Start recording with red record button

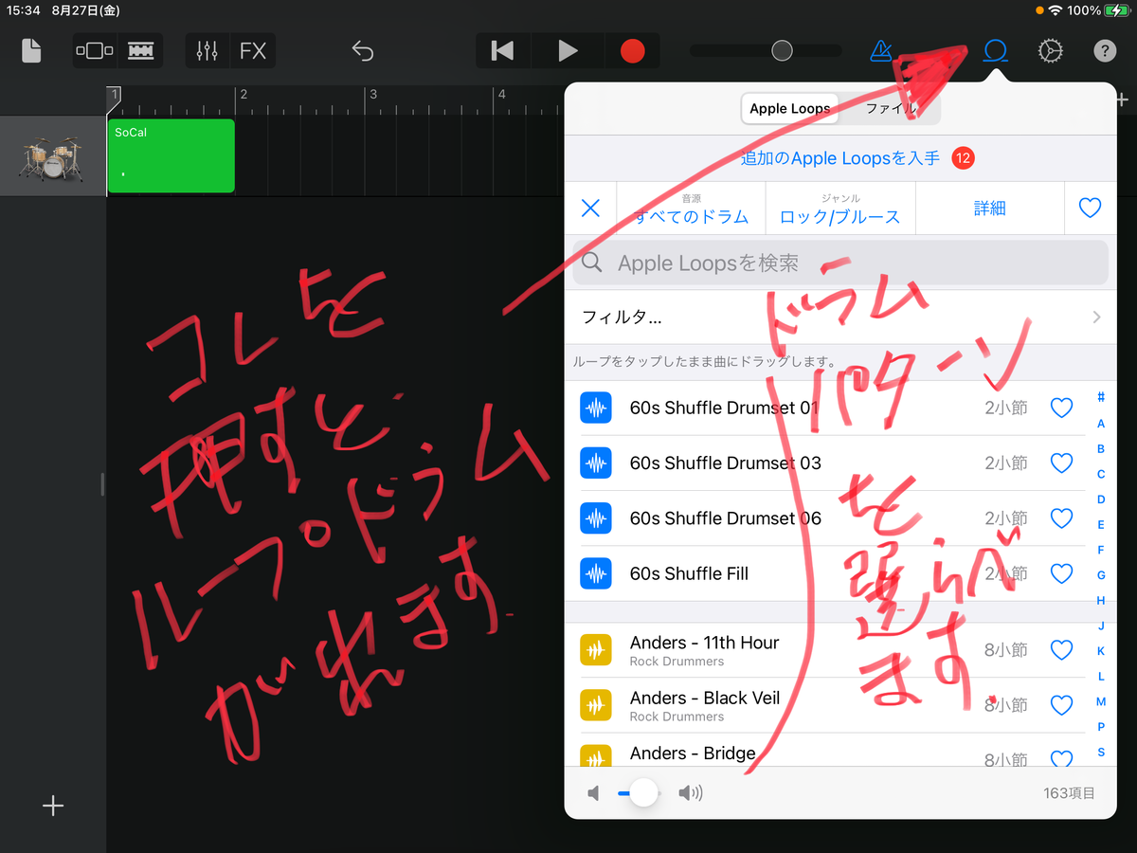633,50
